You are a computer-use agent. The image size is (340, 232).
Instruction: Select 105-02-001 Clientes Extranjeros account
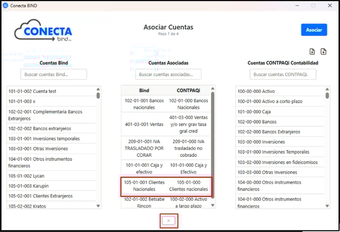coord(51,196)
